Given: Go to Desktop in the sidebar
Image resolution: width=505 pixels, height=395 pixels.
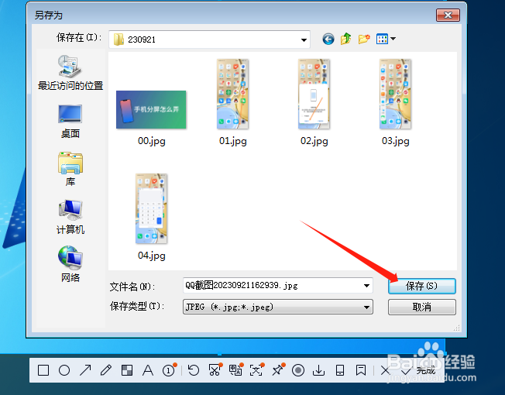Looking at the screenshot, I should [x=70, y=122].
